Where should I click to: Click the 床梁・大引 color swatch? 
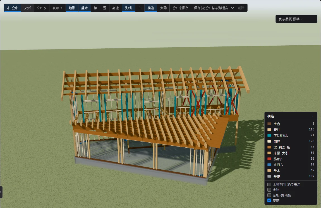point(269,153)
